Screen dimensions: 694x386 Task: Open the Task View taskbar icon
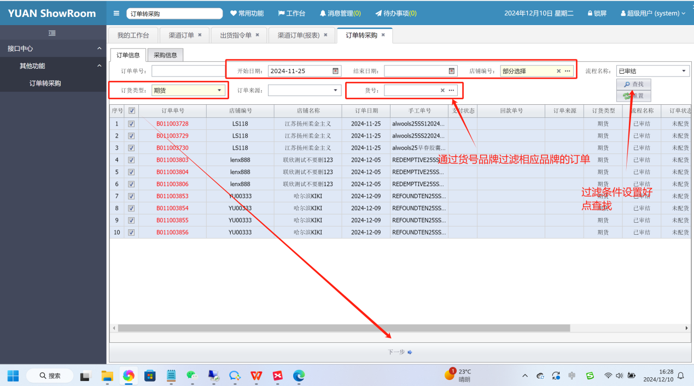85,376
